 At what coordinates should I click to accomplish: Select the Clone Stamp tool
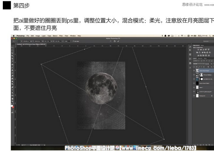12,70
